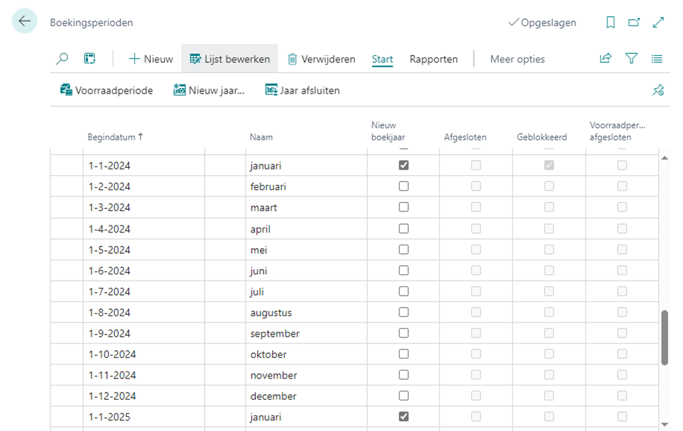Screen dimensions: 683x431
Task: Open the filter pane funnel icon
Action: (x=631, y=59)
